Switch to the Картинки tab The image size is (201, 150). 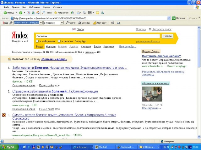coord(109,47)
